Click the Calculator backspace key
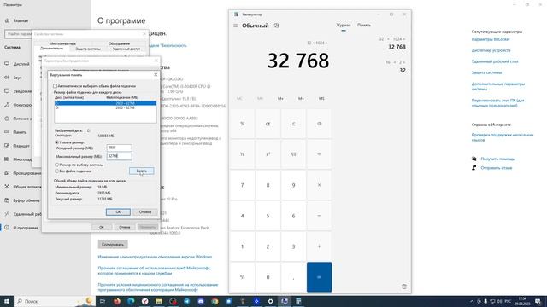The image size is (547, 307). (x=319, y=124)
